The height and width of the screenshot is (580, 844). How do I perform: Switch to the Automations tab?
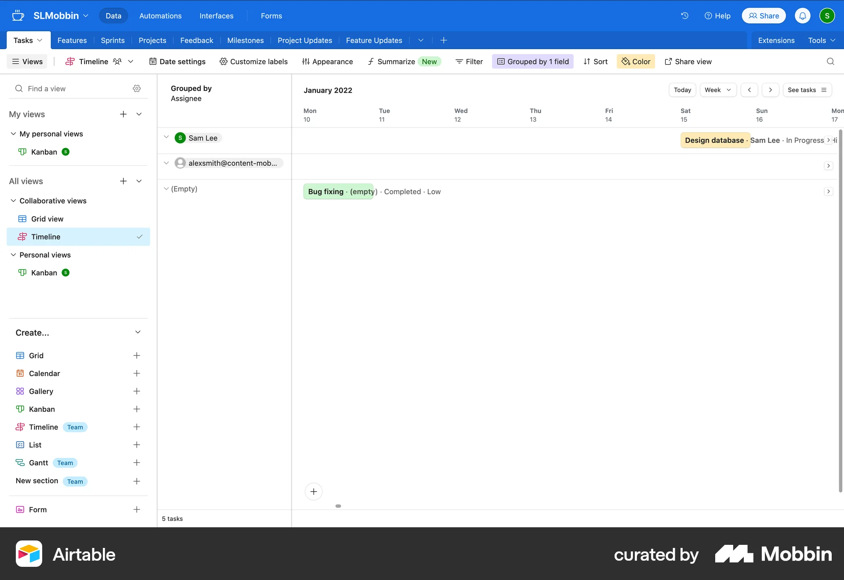coord(160,15)
